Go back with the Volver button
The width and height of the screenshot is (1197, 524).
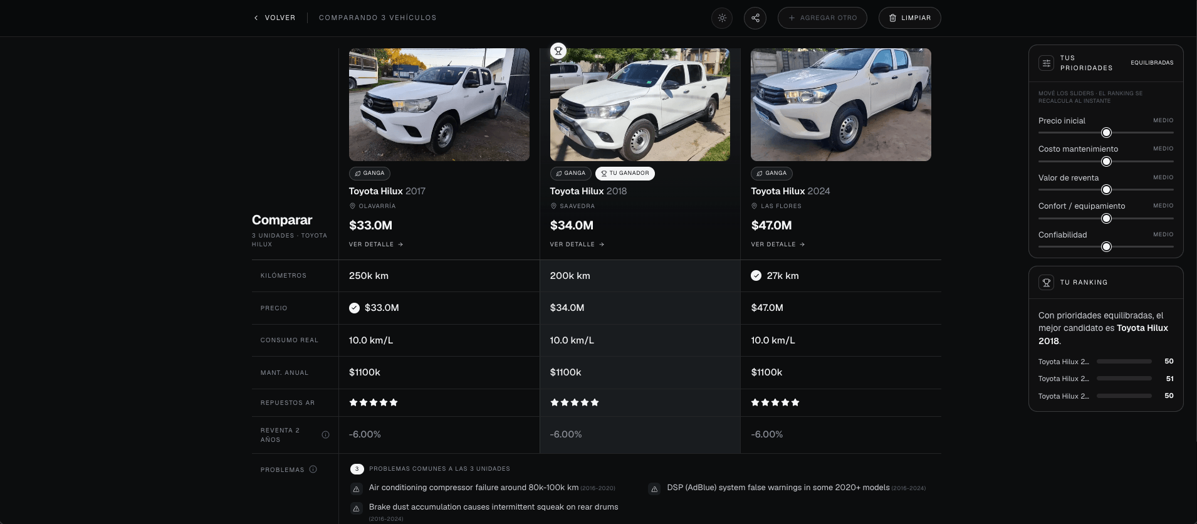[274, 18]
